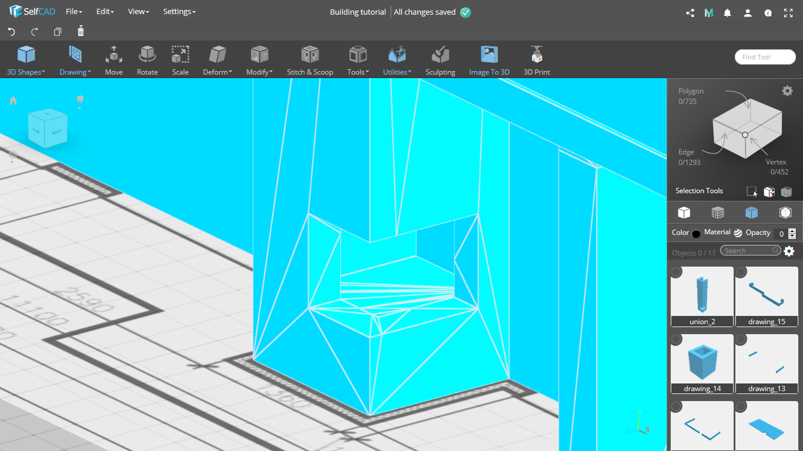Open the green M marketplace icon

[709, 12]
